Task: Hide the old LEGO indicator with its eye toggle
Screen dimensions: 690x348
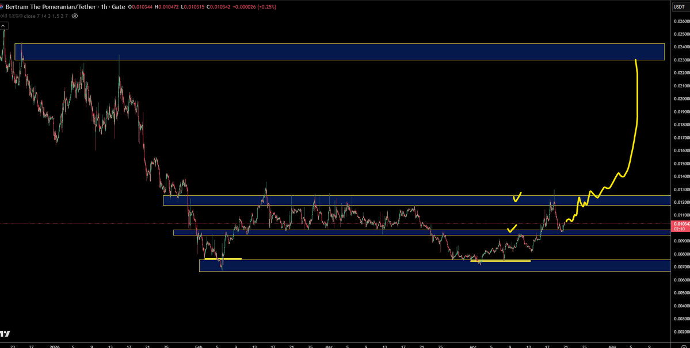Action: (74, 16)
